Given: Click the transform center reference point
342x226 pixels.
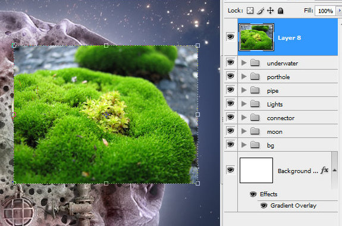Looking at the screenshot, I should pyautogui.click(x=106, y=114).
